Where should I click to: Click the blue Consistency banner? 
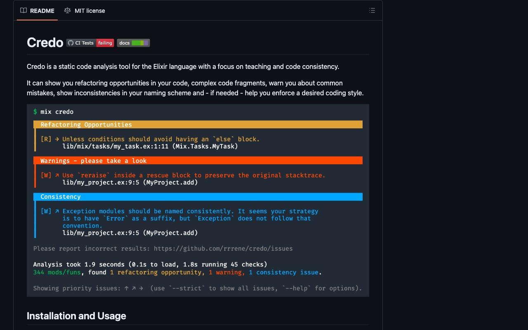coord(198,197)
